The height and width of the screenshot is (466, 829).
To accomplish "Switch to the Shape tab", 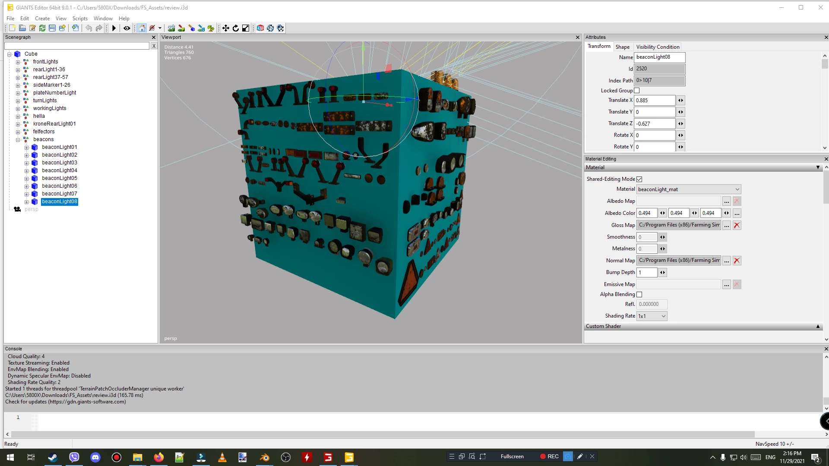I will point(622,47).
